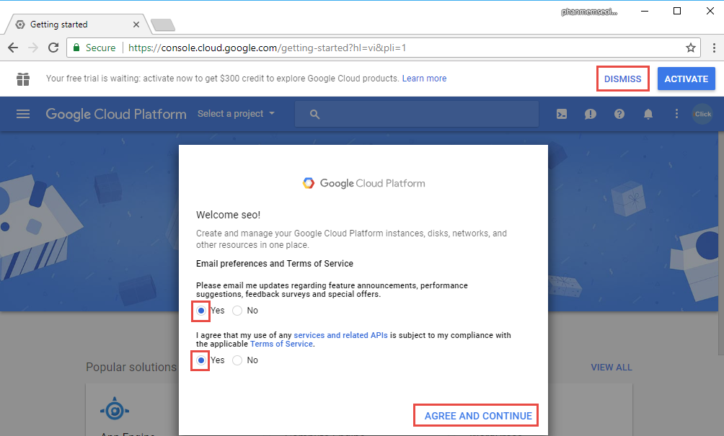Screen dimensions: 724x436
Task: Open the console more options dots
Action: tap(676, 114)
